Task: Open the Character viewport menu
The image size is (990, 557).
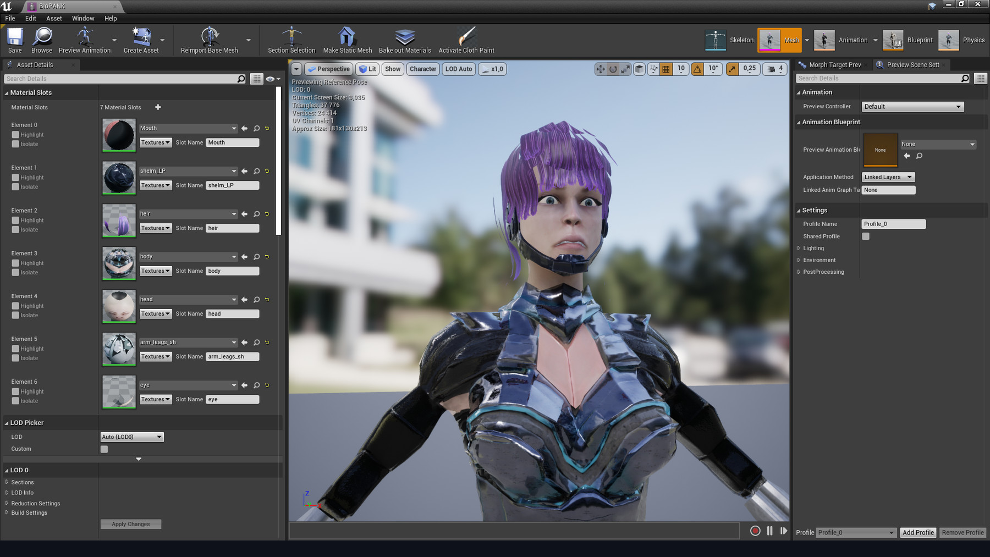Action: coord(423,69)
